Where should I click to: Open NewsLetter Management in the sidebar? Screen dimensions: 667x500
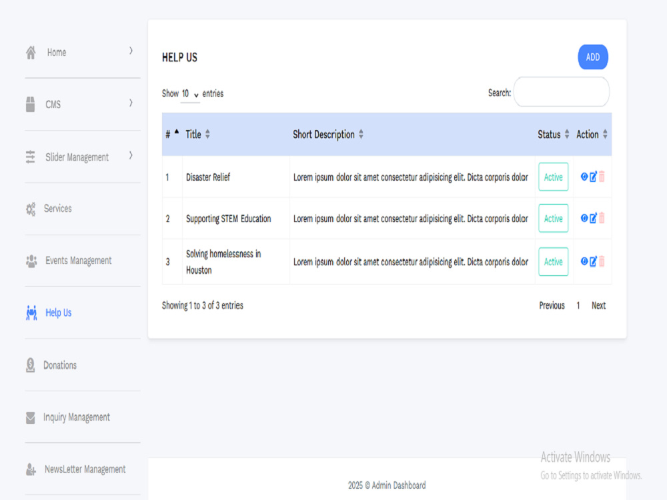point(85,469)
